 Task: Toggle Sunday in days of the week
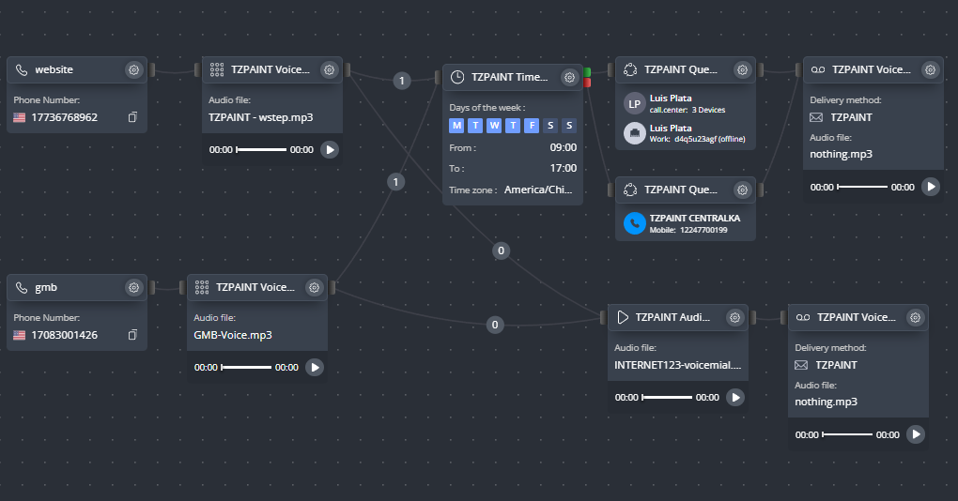[x=569, y=126]
